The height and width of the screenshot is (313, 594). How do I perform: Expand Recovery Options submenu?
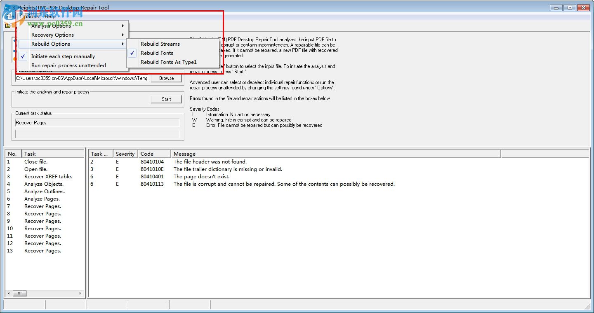[73, 35]
